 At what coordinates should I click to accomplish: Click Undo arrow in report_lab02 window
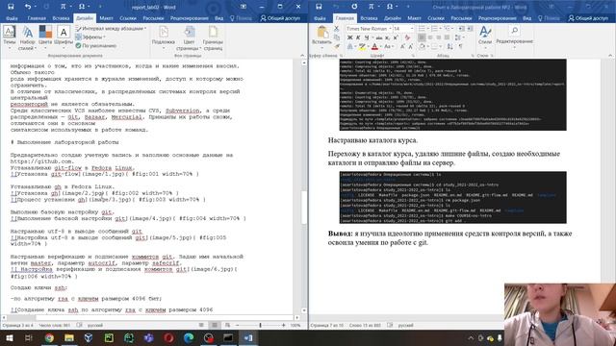(x=27, y=7)
